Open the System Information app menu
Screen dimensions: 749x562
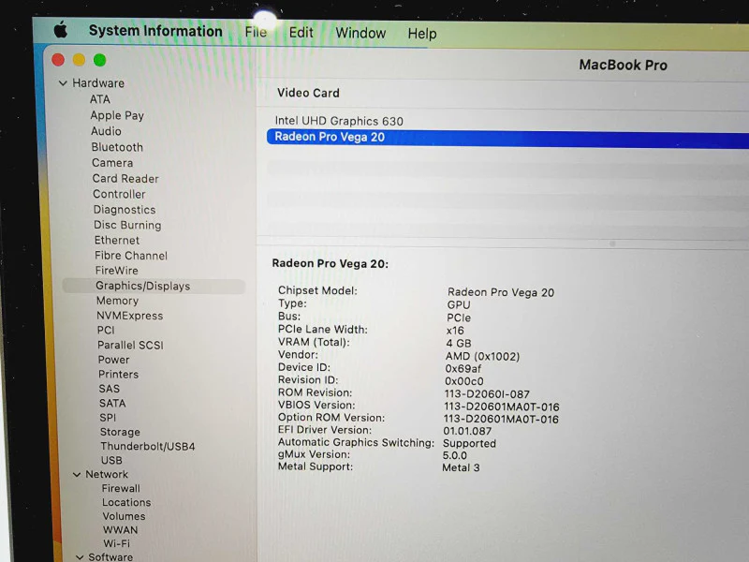coord(155,31)
